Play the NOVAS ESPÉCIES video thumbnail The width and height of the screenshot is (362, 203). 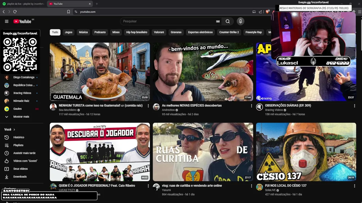(x=203, y=72)
